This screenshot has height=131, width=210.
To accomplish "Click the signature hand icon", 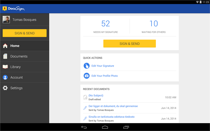I will 87,66.
